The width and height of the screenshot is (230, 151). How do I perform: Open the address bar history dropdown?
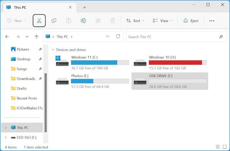(107, 36)
